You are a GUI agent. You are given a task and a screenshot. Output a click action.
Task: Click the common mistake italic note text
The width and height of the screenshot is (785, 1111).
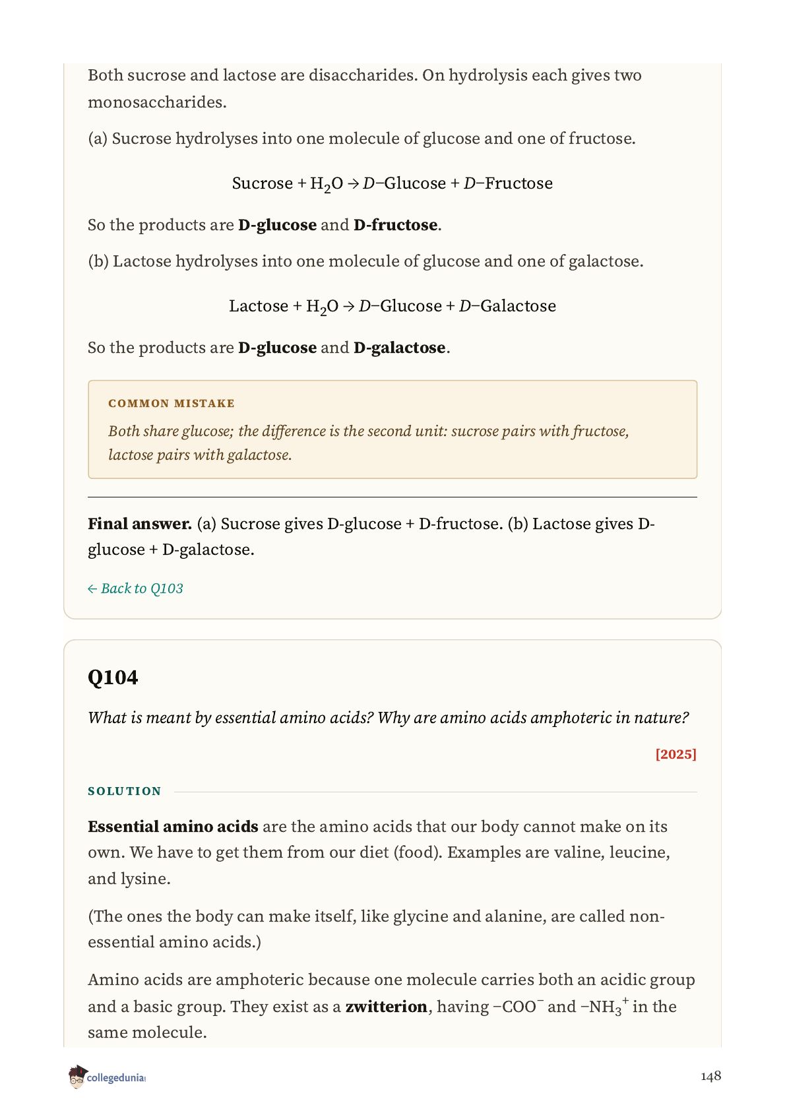tap(369, 443)
